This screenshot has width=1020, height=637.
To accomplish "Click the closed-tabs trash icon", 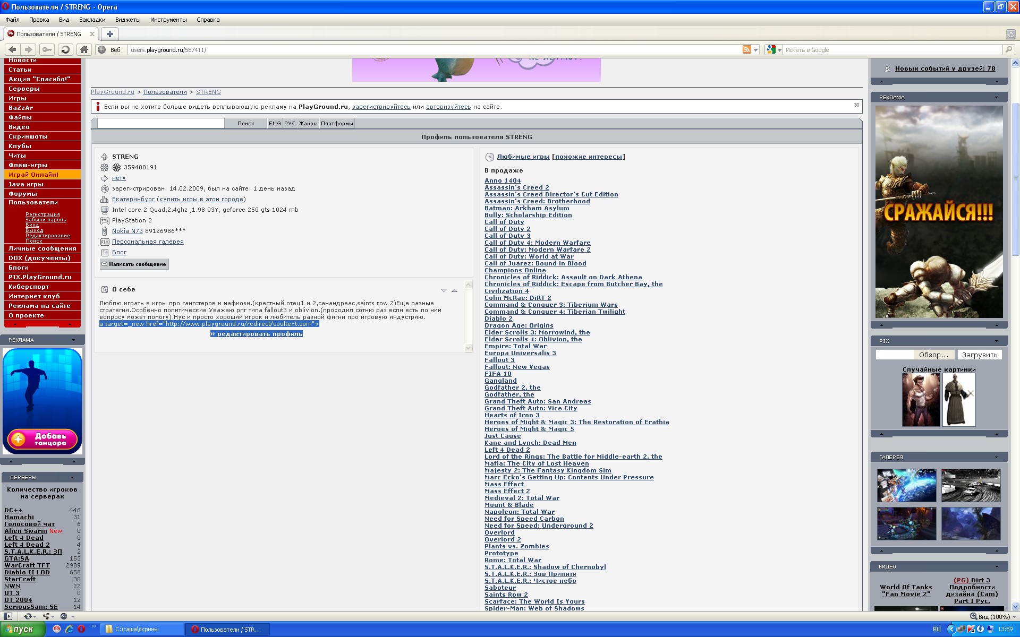I will tap(1010, 34).
